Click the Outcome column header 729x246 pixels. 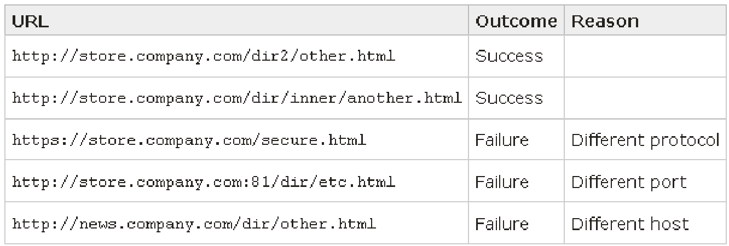coord(516,21)
